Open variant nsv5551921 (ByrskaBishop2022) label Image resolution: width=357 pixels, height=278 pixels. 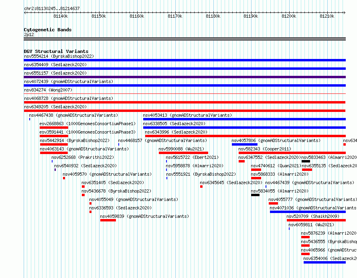(x=201, y=174)
